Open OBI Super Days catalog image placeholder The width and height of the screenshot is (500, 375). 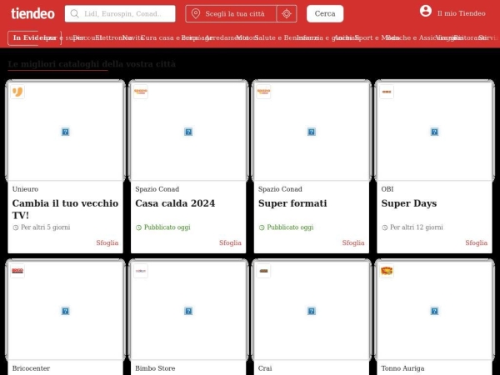click(434, 132)
